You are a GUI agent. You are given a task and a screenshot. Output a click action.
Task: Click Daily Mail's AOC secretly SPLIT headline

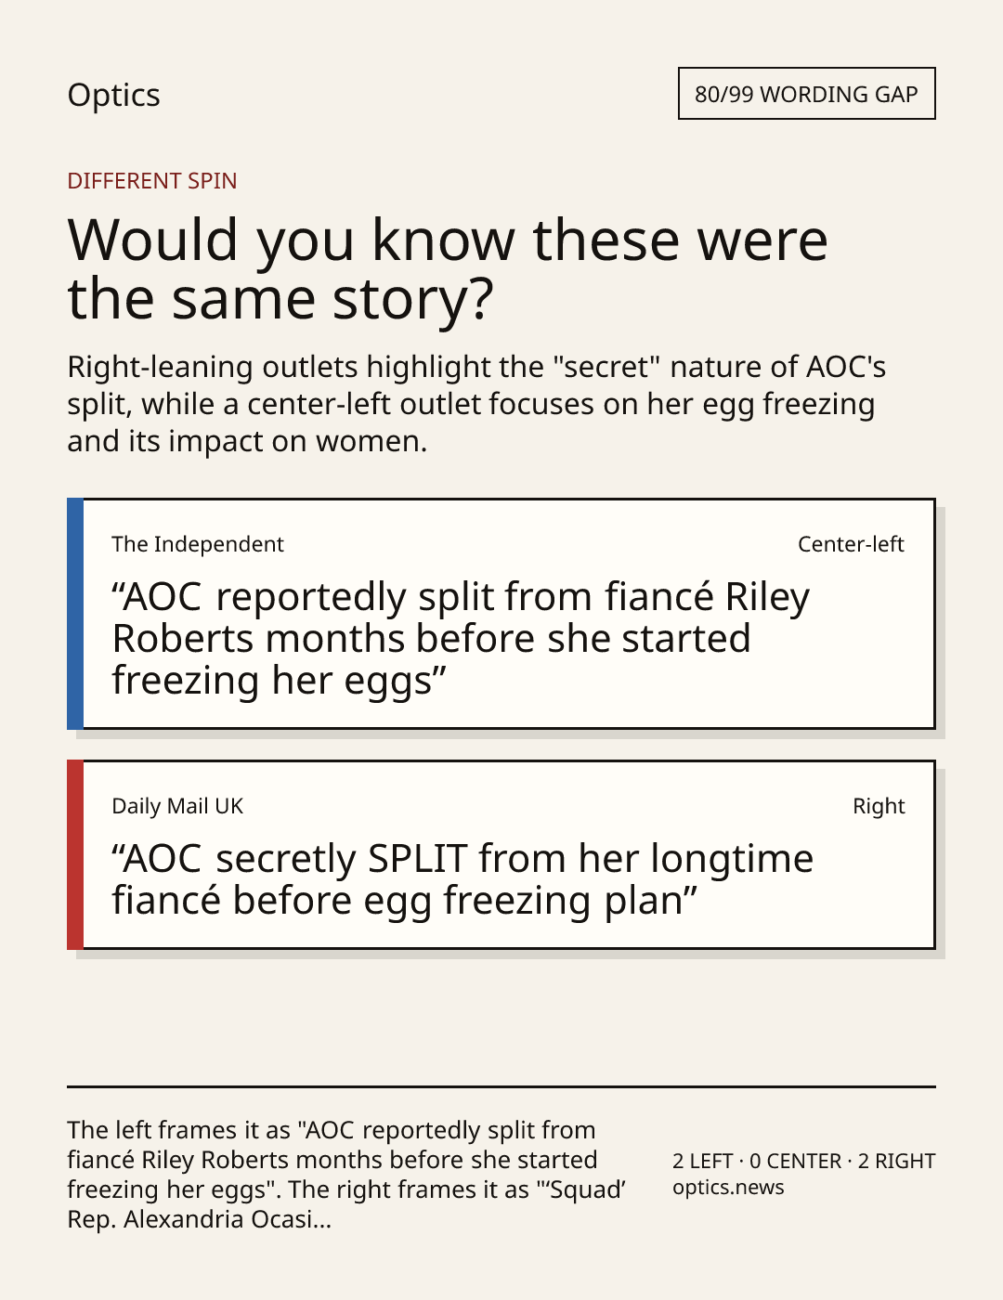(462, 879)
